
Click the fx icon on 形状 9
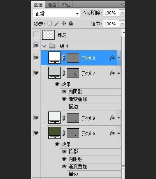112,118
